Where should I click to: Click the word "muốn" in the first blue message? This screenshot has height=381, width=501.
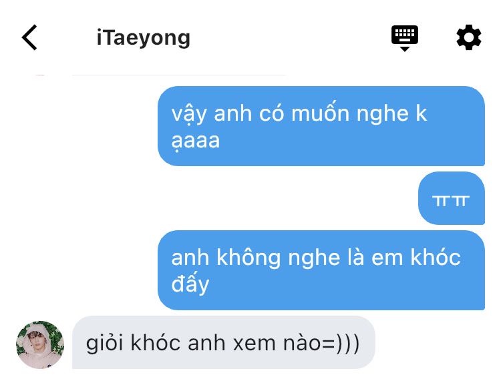coord(320,113)
